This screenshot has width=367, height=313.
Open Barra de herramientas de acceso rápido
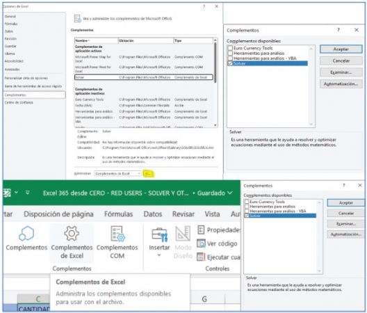pyautogui.click(x=33, y=86)
